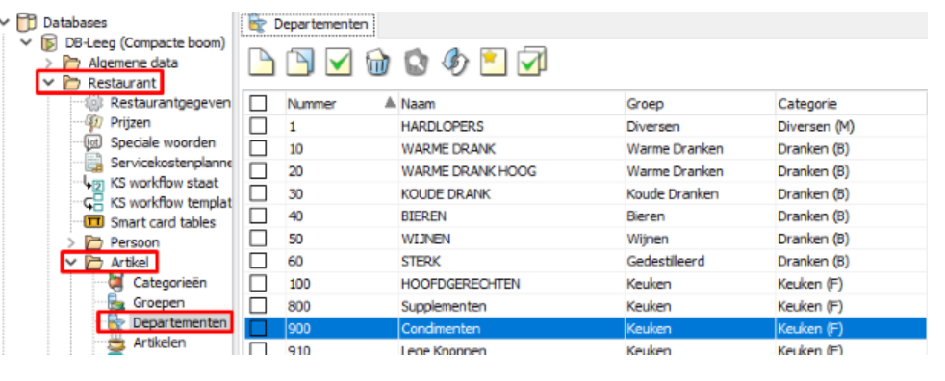Click the Departementen tab icon

tap(257, 24)
